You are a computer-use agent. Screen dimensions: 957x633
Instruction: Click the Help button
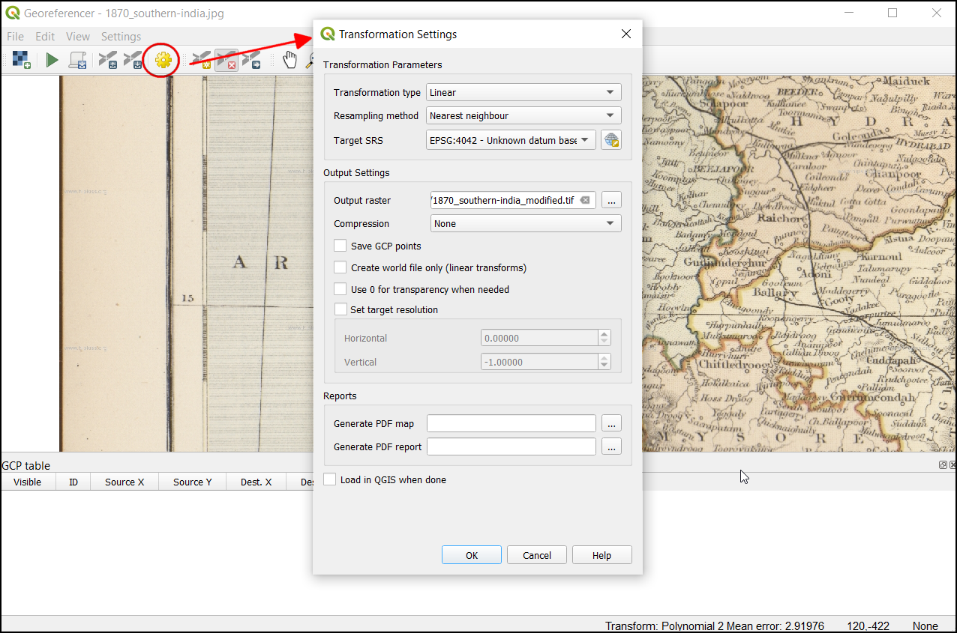pyautogui.click(x=601, y=555)
